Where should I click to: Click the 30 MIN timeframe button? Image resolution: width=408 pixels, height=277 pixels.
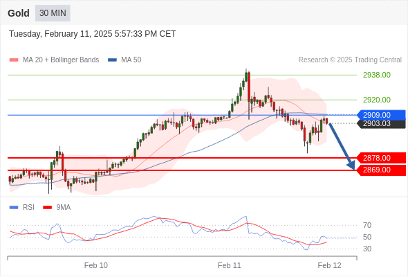tap(53, 12)
